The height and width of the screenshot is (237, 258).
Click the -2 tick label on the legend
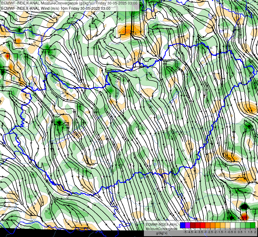215,232
